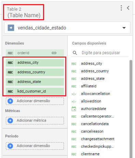Click the calendar icon beside authorizeddate

point(74,109)
